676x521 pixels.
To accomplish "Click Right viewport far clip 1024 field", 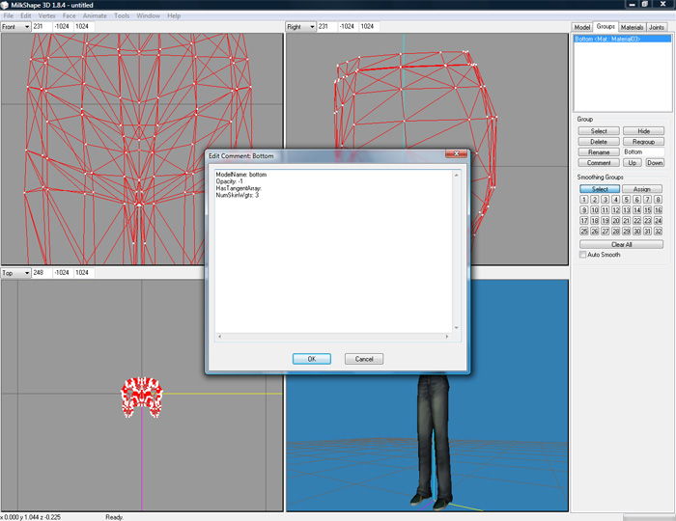I will point(369,27).
